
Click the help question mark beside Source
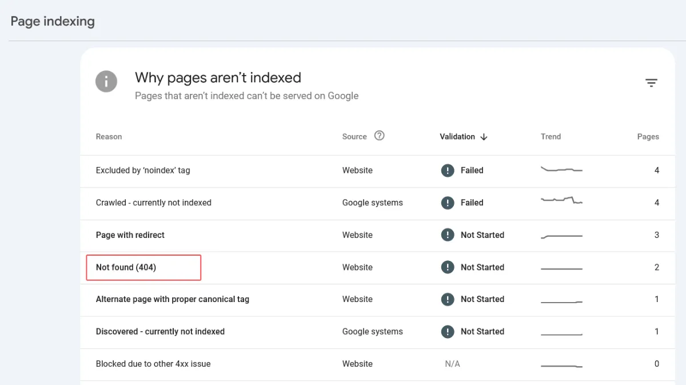379,136
